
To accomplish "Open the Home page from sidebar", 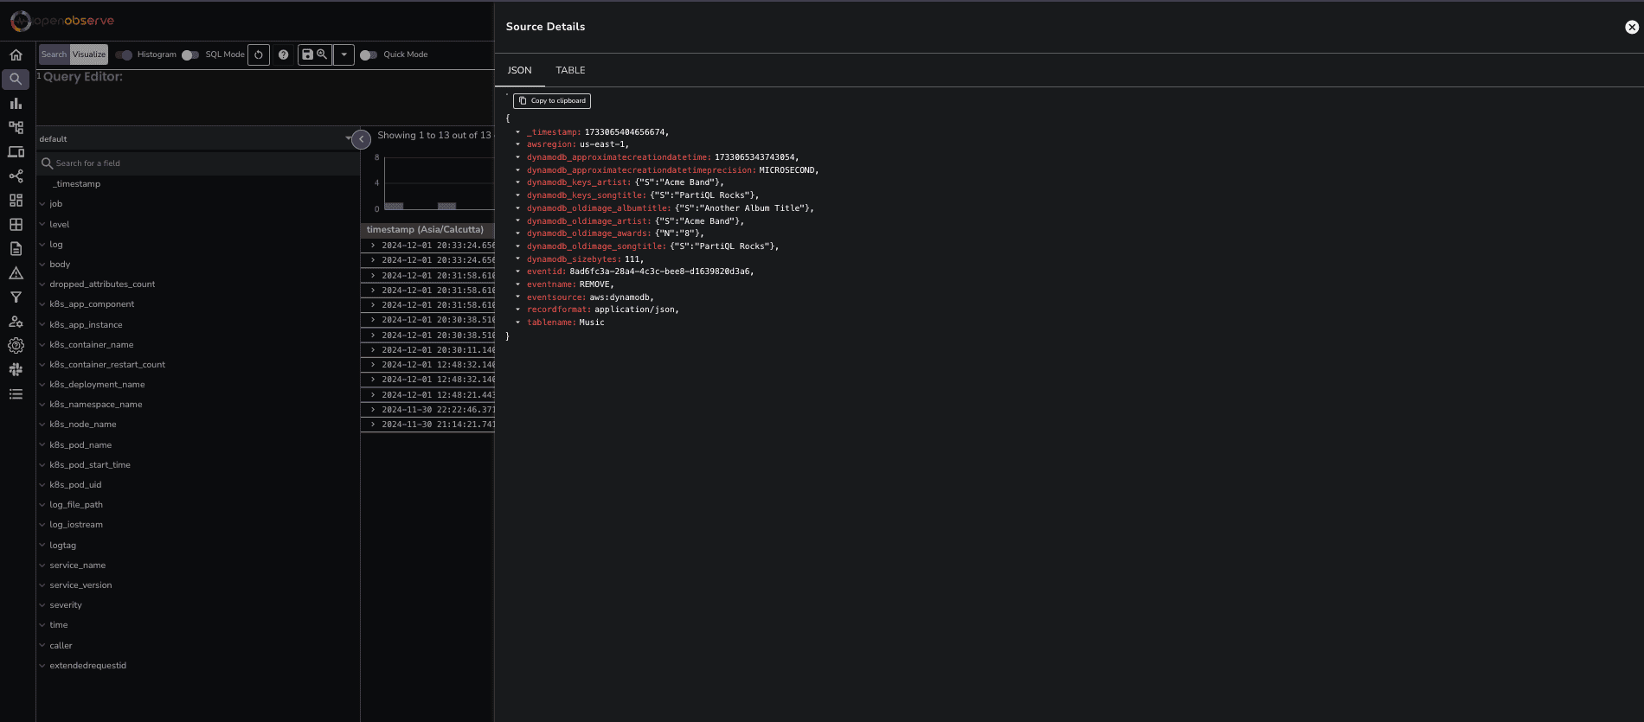I will point(16,54).
